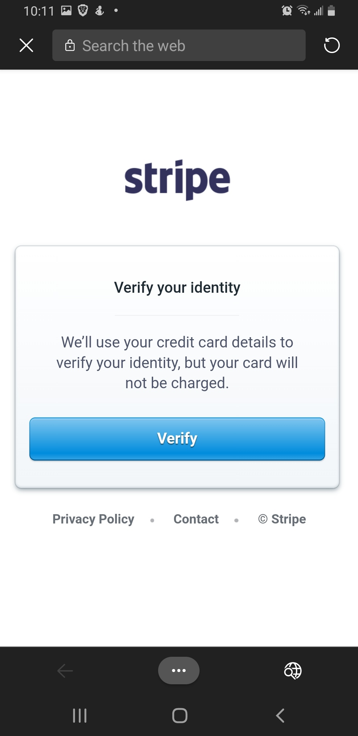Tap the Wi-Fi status icon

(303, 11)
